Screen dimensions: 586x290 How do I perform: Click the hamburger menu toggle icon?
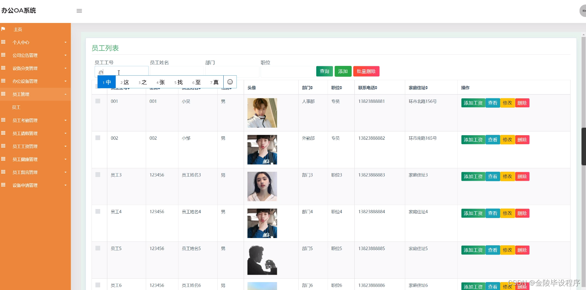click(79, 11)
